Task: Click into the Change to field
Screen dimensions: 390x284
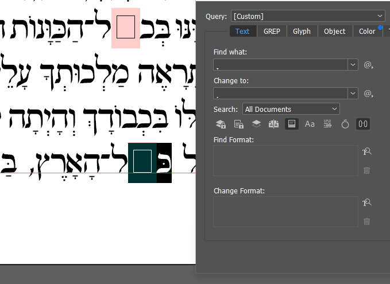Action: click(x=280, y=94)
